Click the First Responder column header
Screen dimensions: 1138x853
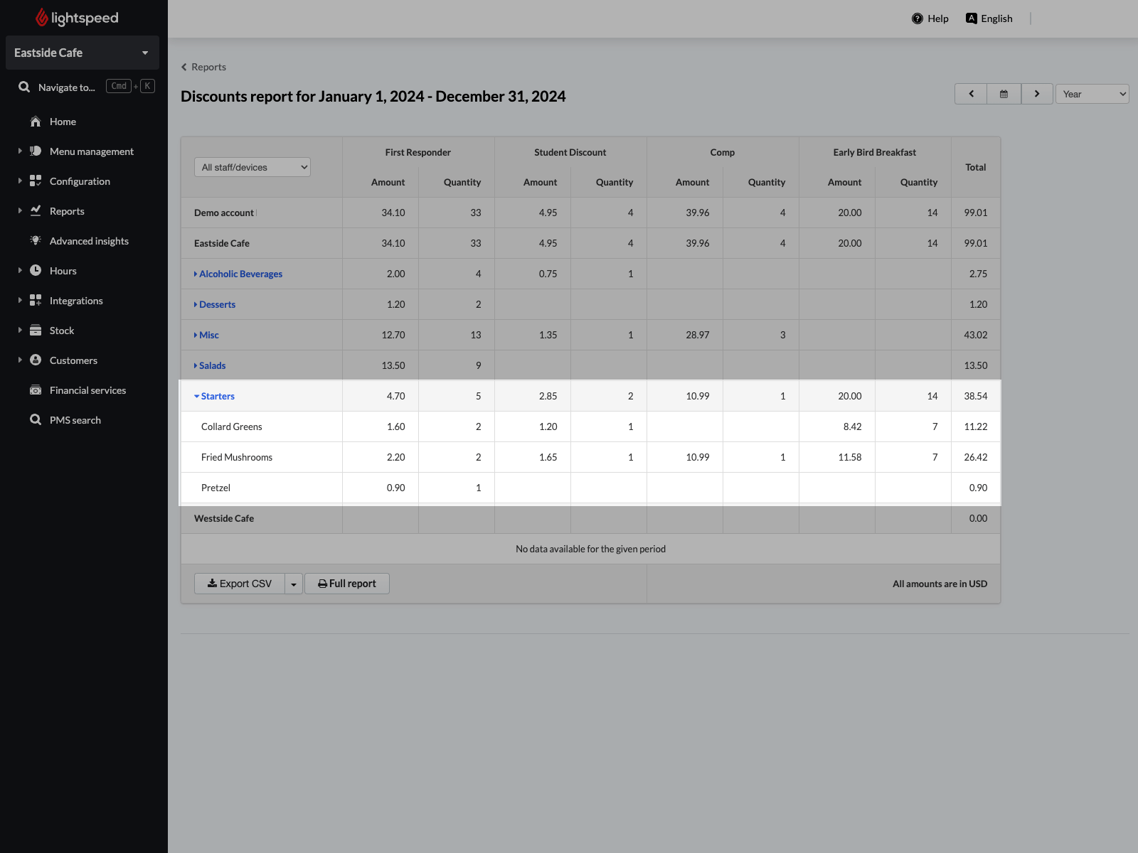point(418,152)
